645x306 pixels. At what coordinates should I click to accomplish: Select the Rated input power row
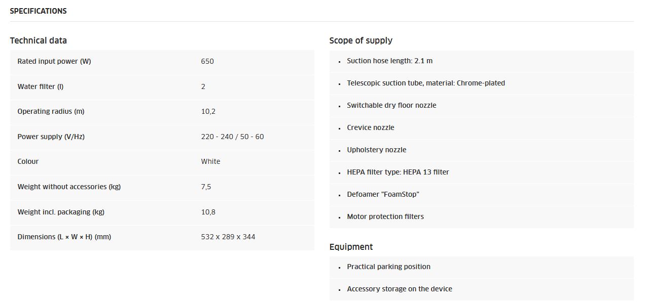click(162, 62)
